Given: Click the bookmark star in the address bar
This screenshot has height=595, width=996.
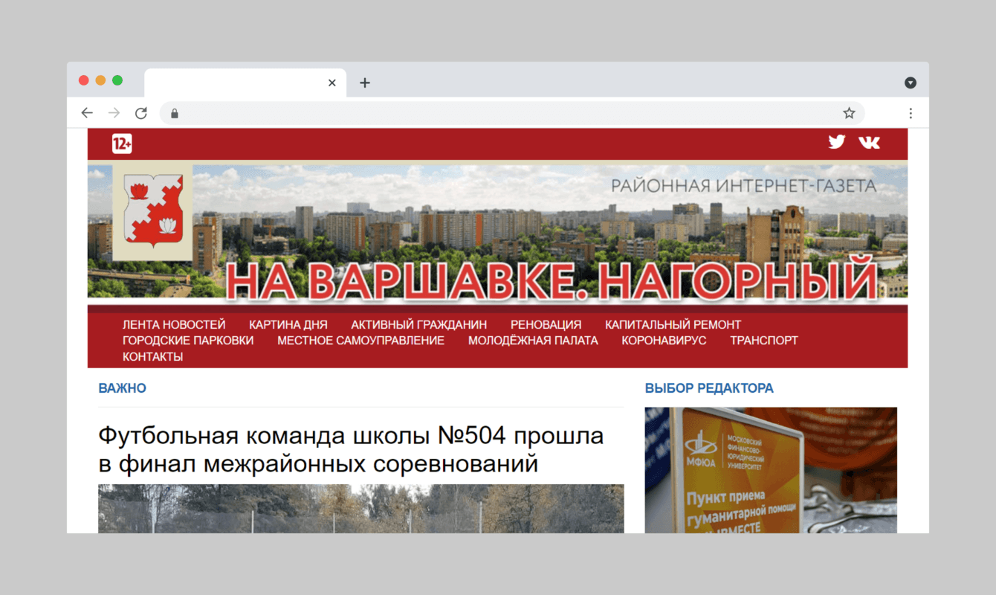Looking at the screenshot, I should coord(848,112).
